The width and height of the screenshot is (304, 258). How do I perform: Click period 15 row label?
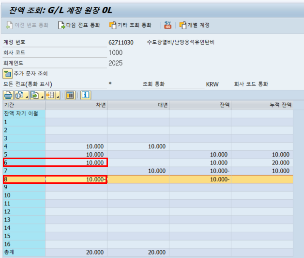coord(24,236)
